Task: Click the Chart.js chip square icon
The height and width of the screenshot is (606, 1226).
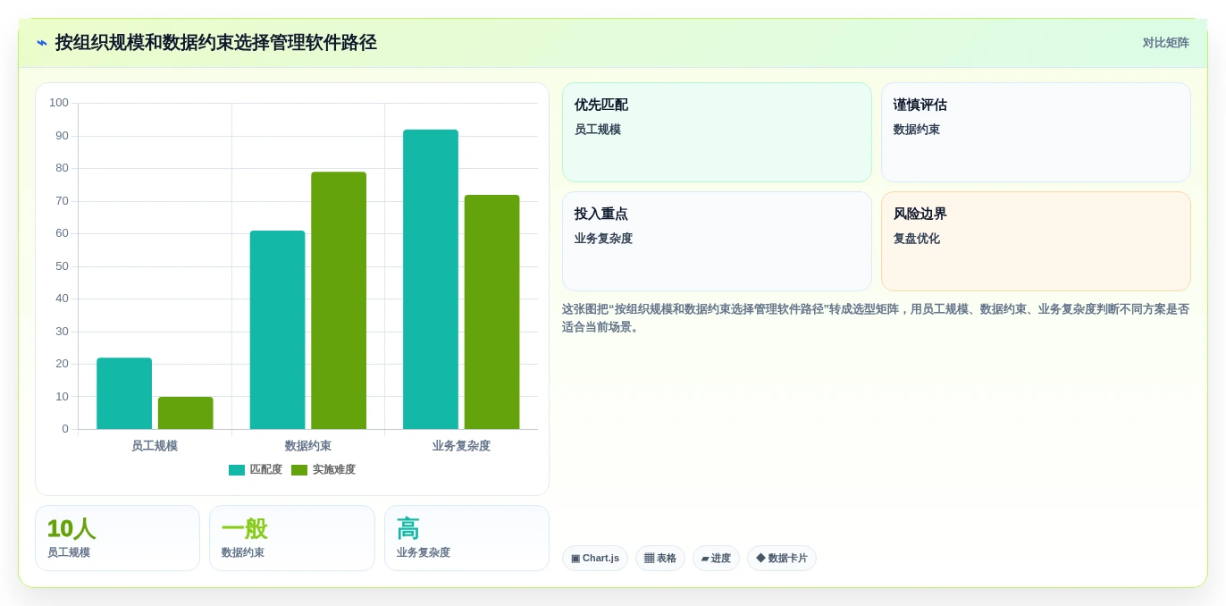Action: pyautogui.click(x=575, y=559)
